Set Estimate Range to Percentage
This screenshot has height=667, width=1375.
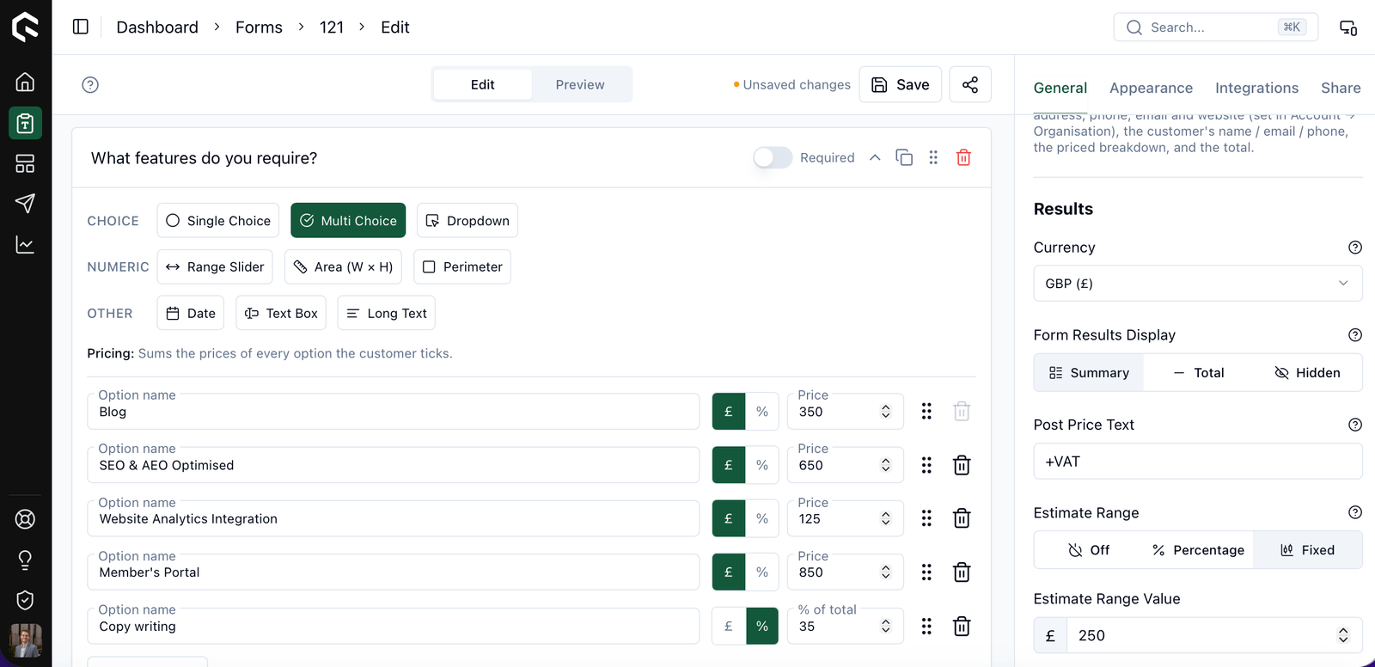[1198, 550]
